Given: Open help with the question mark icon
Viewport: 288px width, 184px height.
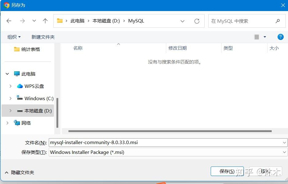Looking at the screenshot, I should click(280, 37).
